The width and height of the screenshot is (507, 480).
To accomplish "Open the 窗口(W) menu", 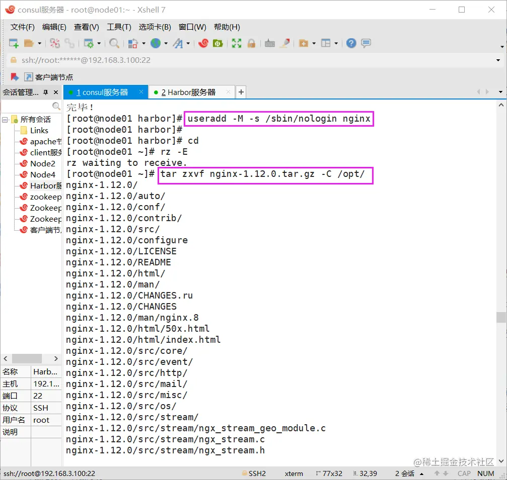I will click(x=192, y=27).
